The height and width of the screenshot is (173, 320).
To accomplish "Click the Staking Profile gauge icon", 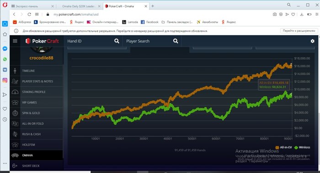I will [15, 92].
